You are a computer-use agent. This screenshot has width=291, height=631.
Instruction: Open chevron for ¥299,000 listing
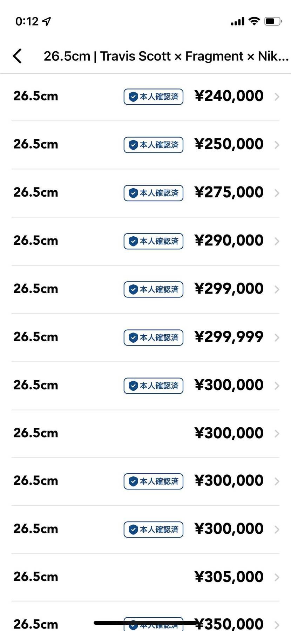pyautogui.click(x=277, y=289)
